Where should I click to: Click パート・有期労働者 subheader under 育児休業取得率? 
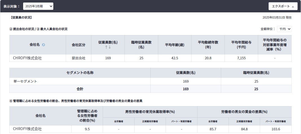pyautogui.click(x=181, y=121)
